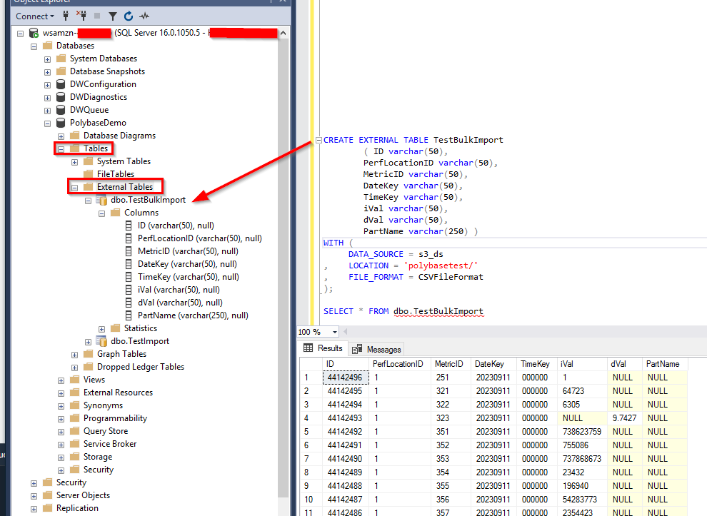Select the External Resources tree item
707x516 pixels.
click(x=118, y=393)
